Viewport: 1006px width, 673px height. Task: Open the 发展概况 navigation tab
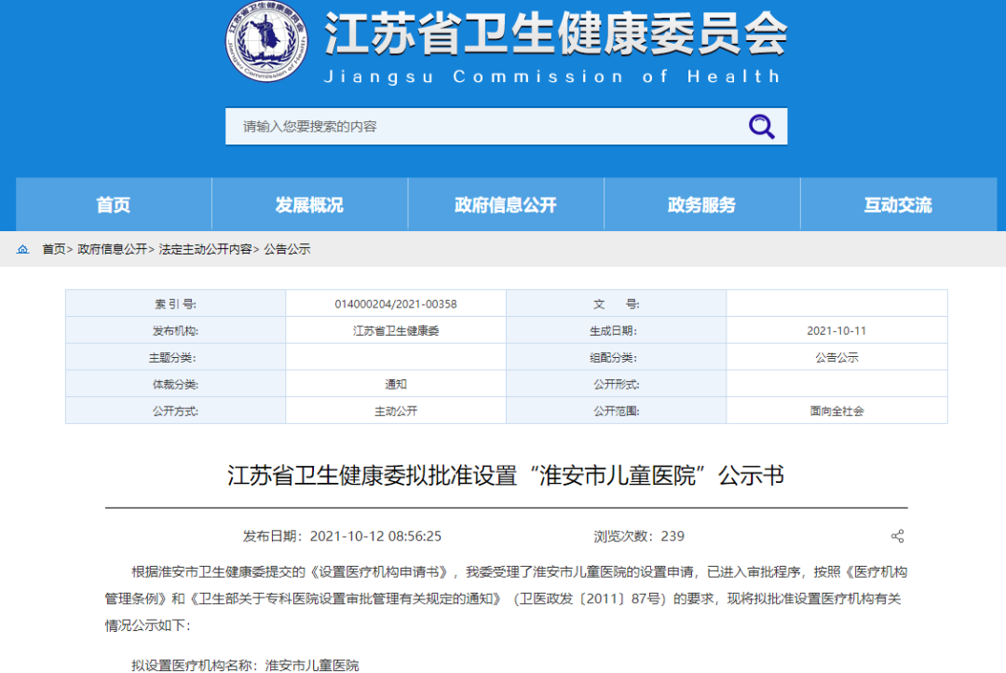click(309, 205)
